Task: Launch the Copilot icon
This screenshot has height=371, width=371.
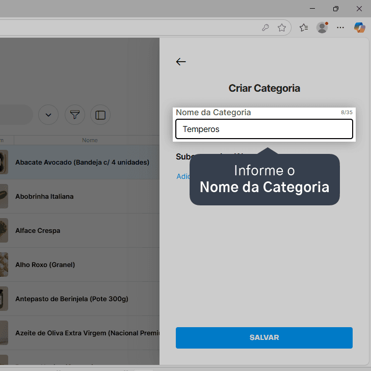Action: [x=359, y=28]
